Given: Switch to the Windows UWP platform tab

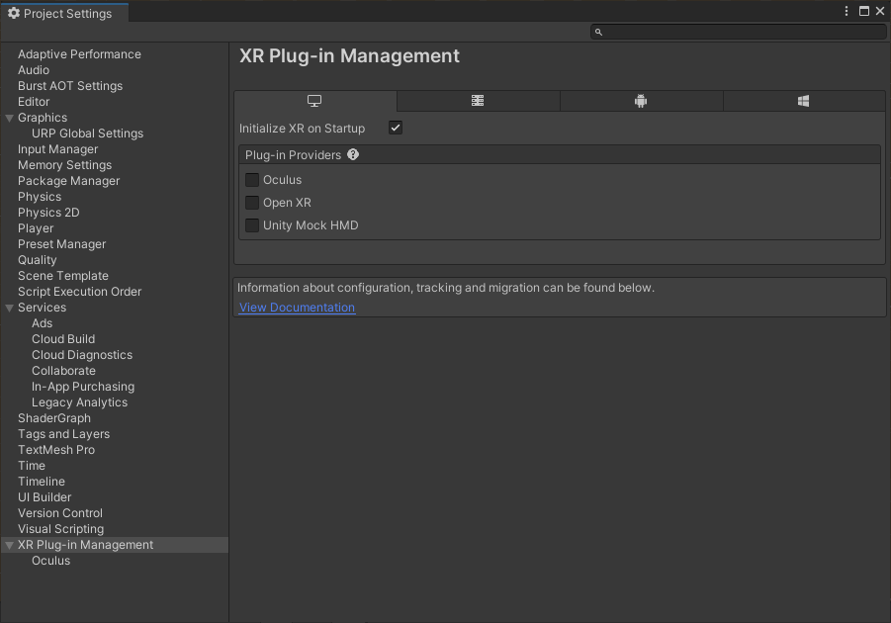Looking at the screenshot, I should pyautogui.click(x=804, y=101).
